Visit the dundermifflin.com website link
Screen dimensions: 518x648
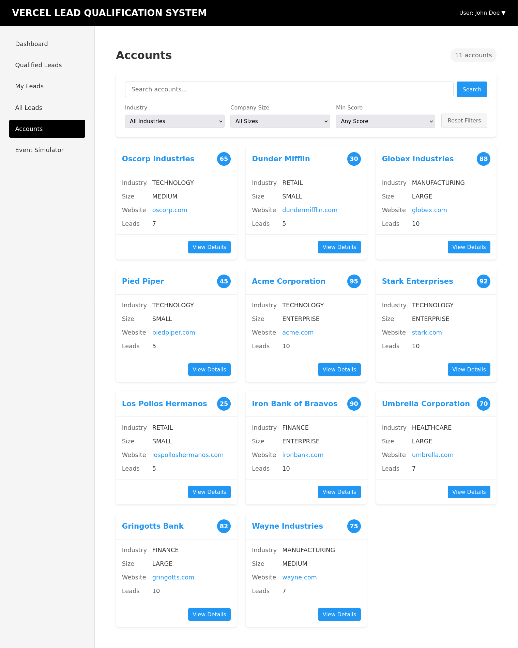click(310, 210)
